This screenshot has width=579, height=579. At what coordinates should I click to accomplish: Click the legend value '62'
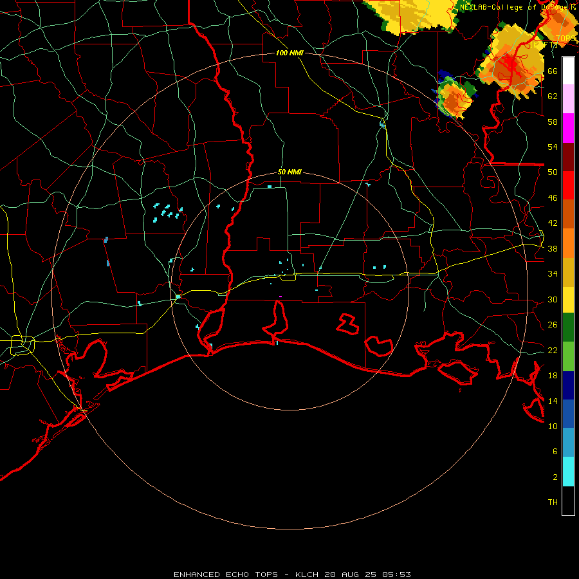[x=553, y=96]
